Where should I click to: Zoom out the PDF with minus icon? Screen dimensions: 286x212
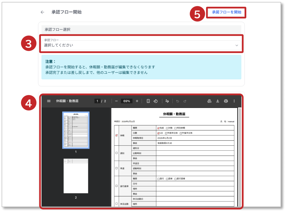(x=116, y=101)
